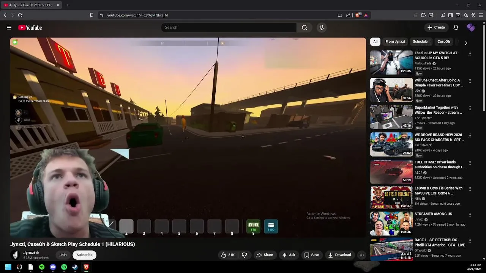Open Brave Shields lion icon
This screenshot has height=273, width=486.
pos(358,15)
